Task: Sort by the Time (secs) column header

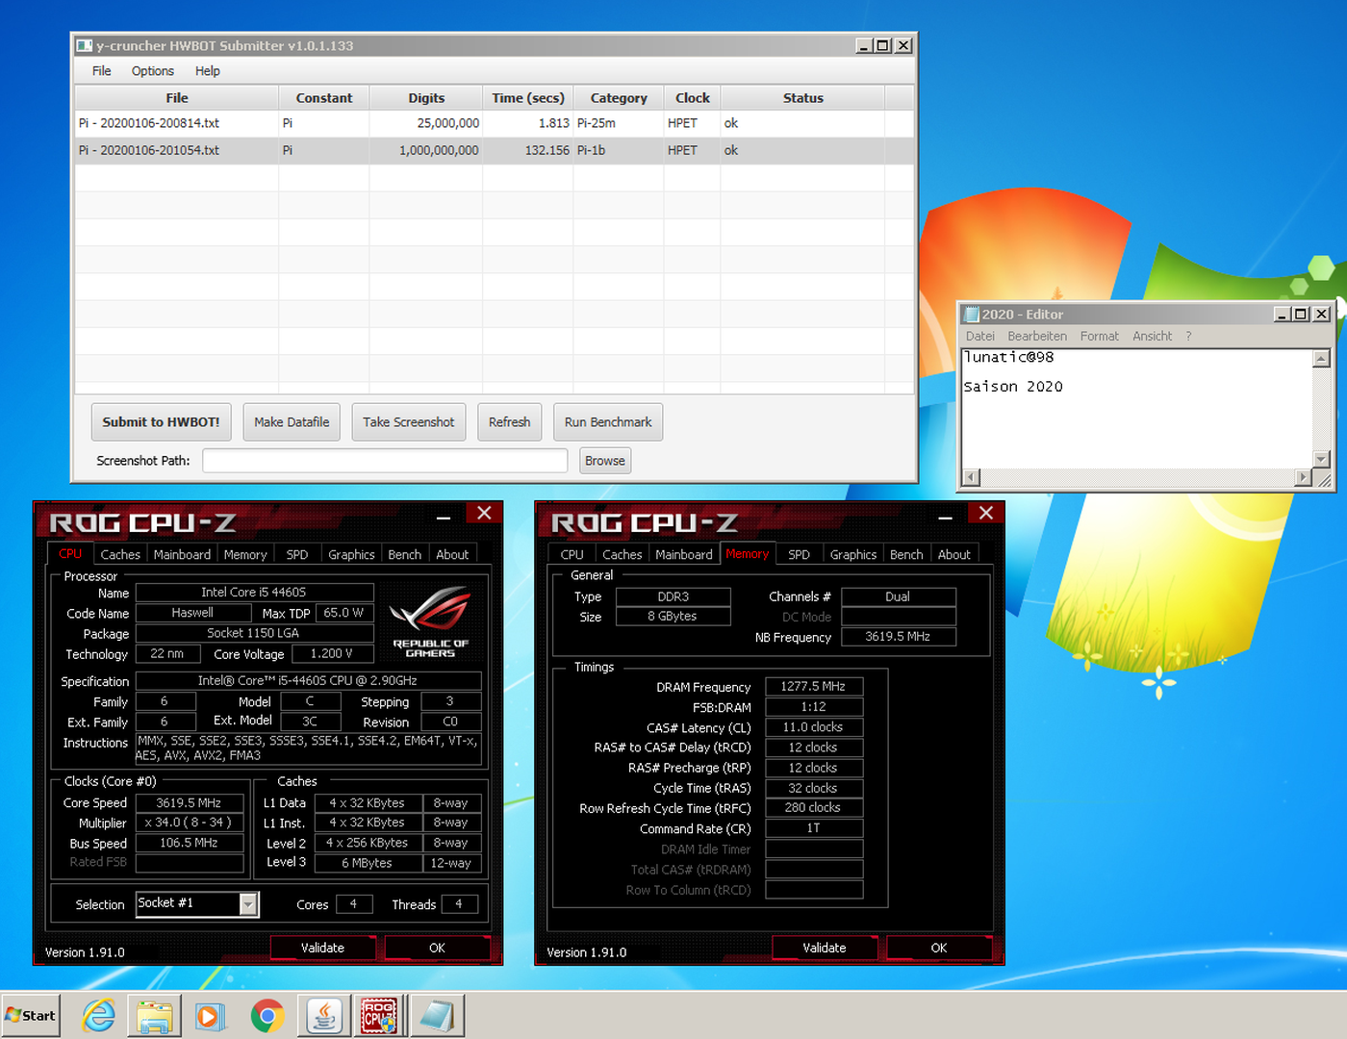Action: pyautogui.click(x=528, y=98)
